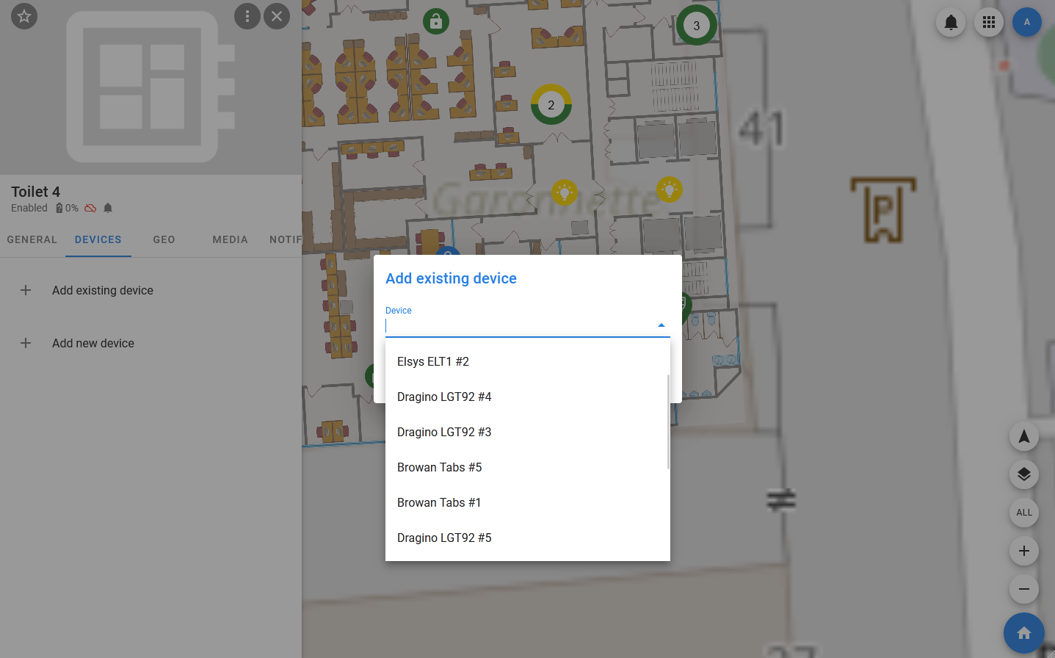1055x658 pixels.
Task: Click the user avatar icon
Action: coord(1026,22)
